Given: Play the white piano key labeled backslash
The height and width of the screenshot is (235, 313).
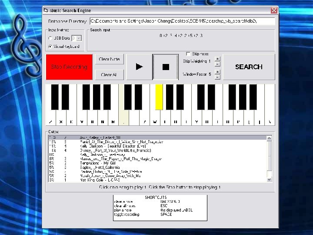Looking at the screenshot, I should [x=270, y=118].
